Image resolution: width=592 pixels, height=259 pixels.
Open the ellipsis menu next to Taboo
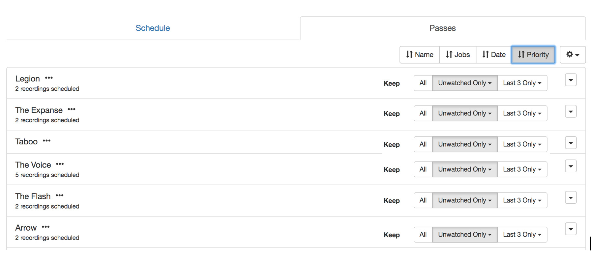pyautogui.click(x=46, y=141)
